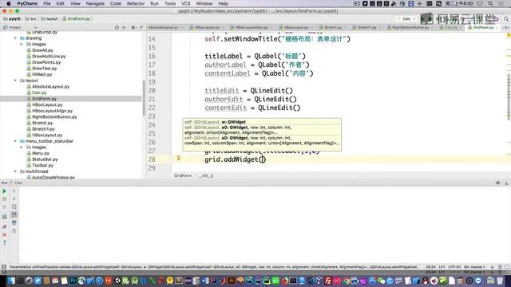511x287 pixels.
Task: Collapse the layout folder
Action: coord(15,81)
